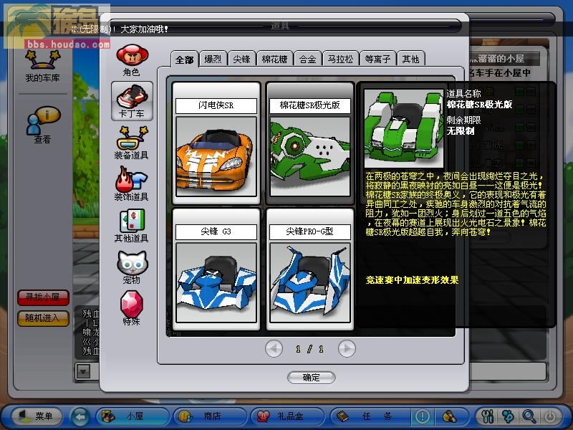Click the back arrow in bottom bar
The width and height of the screenshot is (573, 430).
pos(80,416)
